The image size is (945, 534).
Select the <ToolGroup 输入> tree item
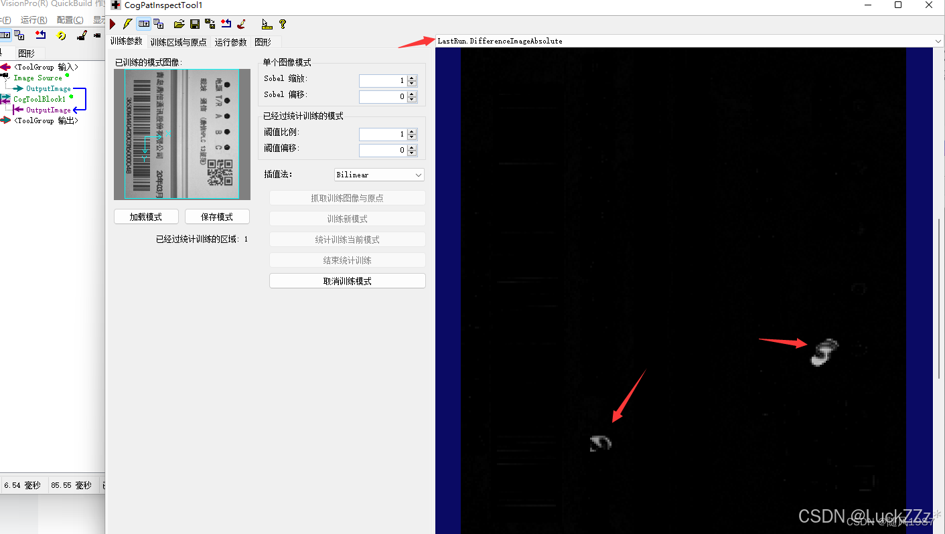click(46, 67)
